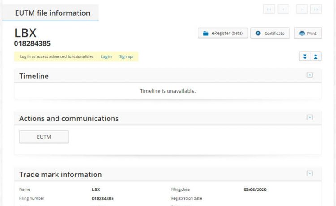Click the filing date value 05/08/2020
Viewport: 336px width, 206px height.
coord(255,189)
